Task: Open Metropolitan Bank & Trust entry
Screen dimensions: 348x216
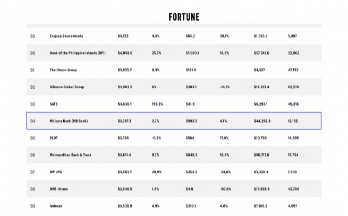Action: pos(70,155)
